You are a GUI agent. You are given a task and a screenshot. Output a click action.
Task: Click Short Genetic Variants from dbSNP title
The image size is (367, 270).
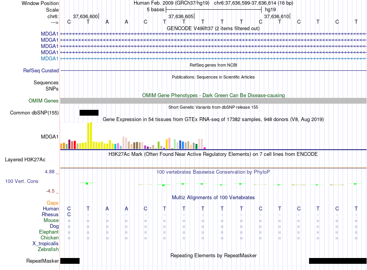click(x=213, y=107)
